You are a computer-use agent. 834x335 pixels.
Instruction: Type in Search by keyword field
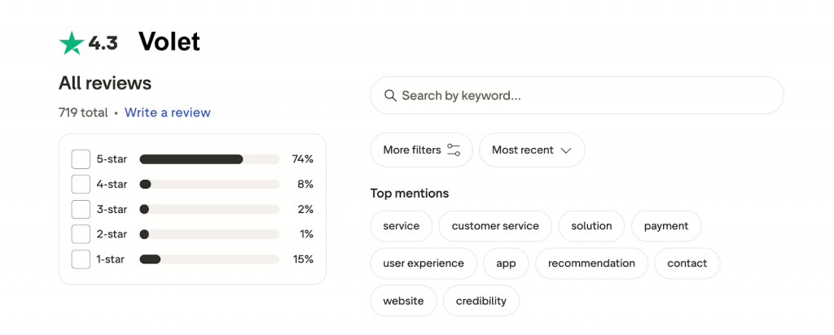(586, 96)
